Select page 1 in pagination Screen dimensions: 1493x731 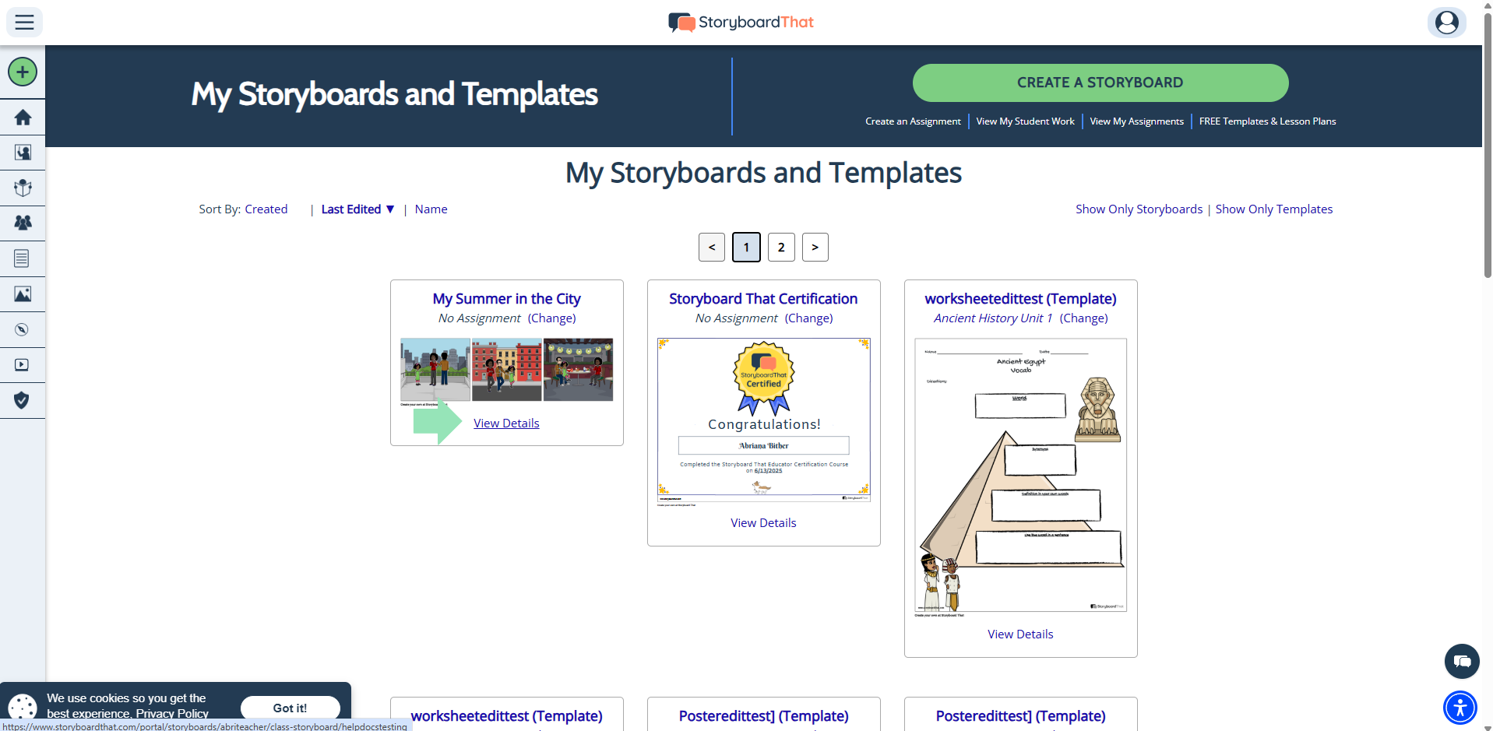click(746, 248)
